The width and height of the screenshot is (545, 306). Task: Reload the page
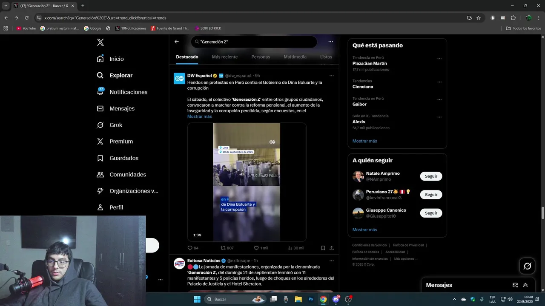coord(26,18)
